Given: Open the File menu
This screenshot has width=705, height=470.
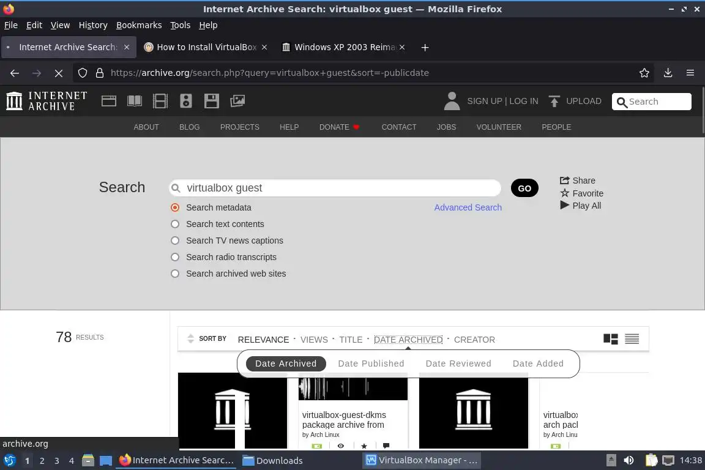Looking at the screenshot, I should 11,25.
